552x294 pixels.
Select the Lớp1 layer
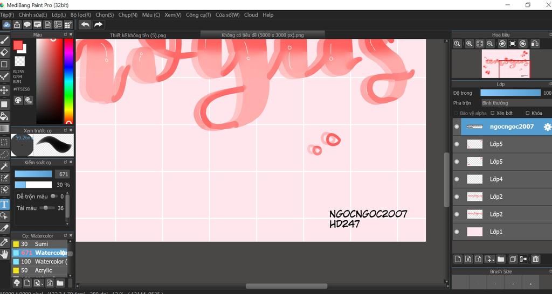pyautogui.click(x=502, y=232)
